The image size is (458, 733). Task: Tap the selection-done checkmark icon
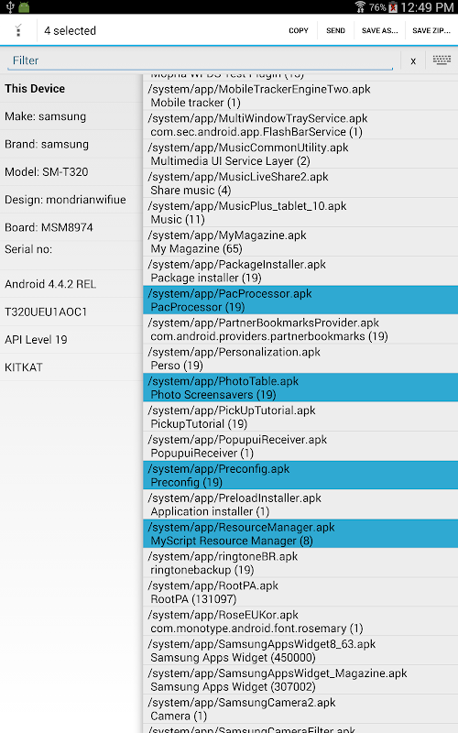point(18,30)
